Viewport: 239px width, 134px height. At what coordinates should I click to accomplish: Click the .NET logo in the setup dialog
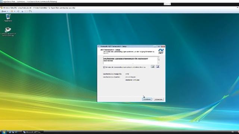(x=161, y=51)
